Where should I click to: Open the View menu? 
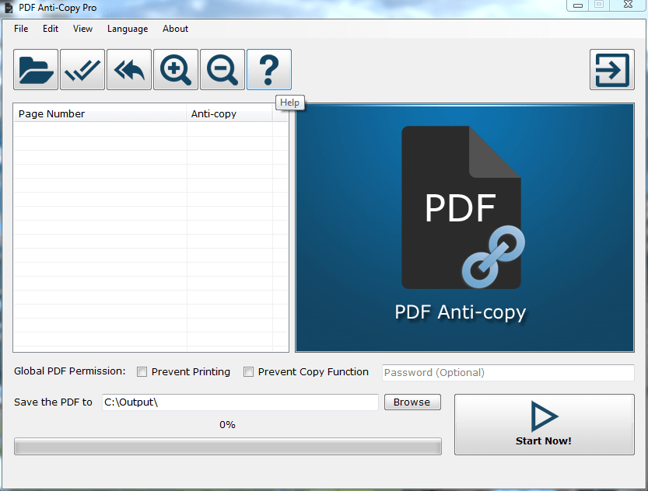(82, 29)
